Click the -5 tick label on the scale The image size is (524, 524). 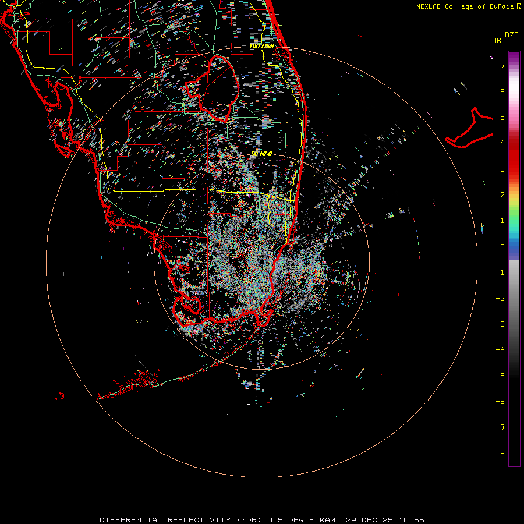click(x=500, y=376)
